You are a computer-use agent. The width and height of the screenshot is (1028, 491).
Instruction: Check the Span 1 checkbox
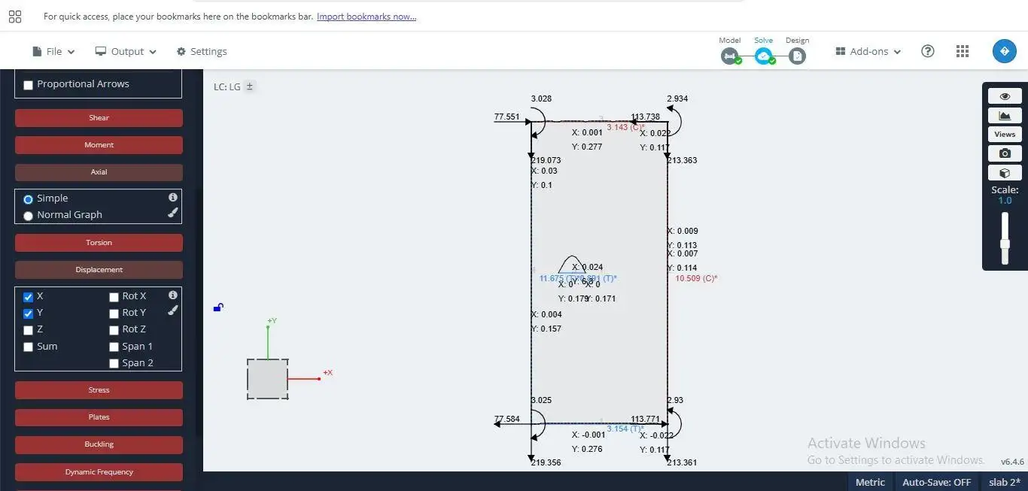point(114,347)
